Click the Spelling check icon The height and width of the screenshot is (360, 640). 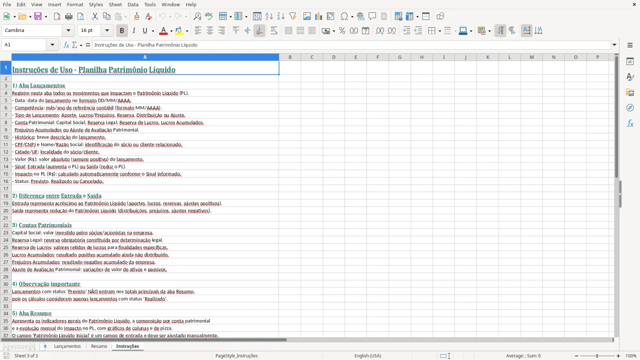[x=209, y=17]
